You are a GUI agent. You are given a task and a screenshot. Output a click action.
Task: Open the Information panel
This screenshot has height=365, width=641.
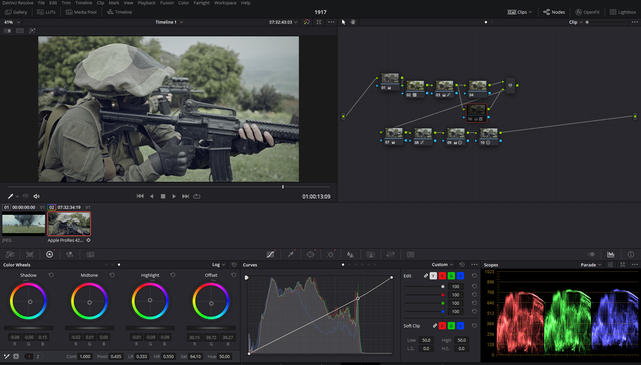click(x=631, y=254)
